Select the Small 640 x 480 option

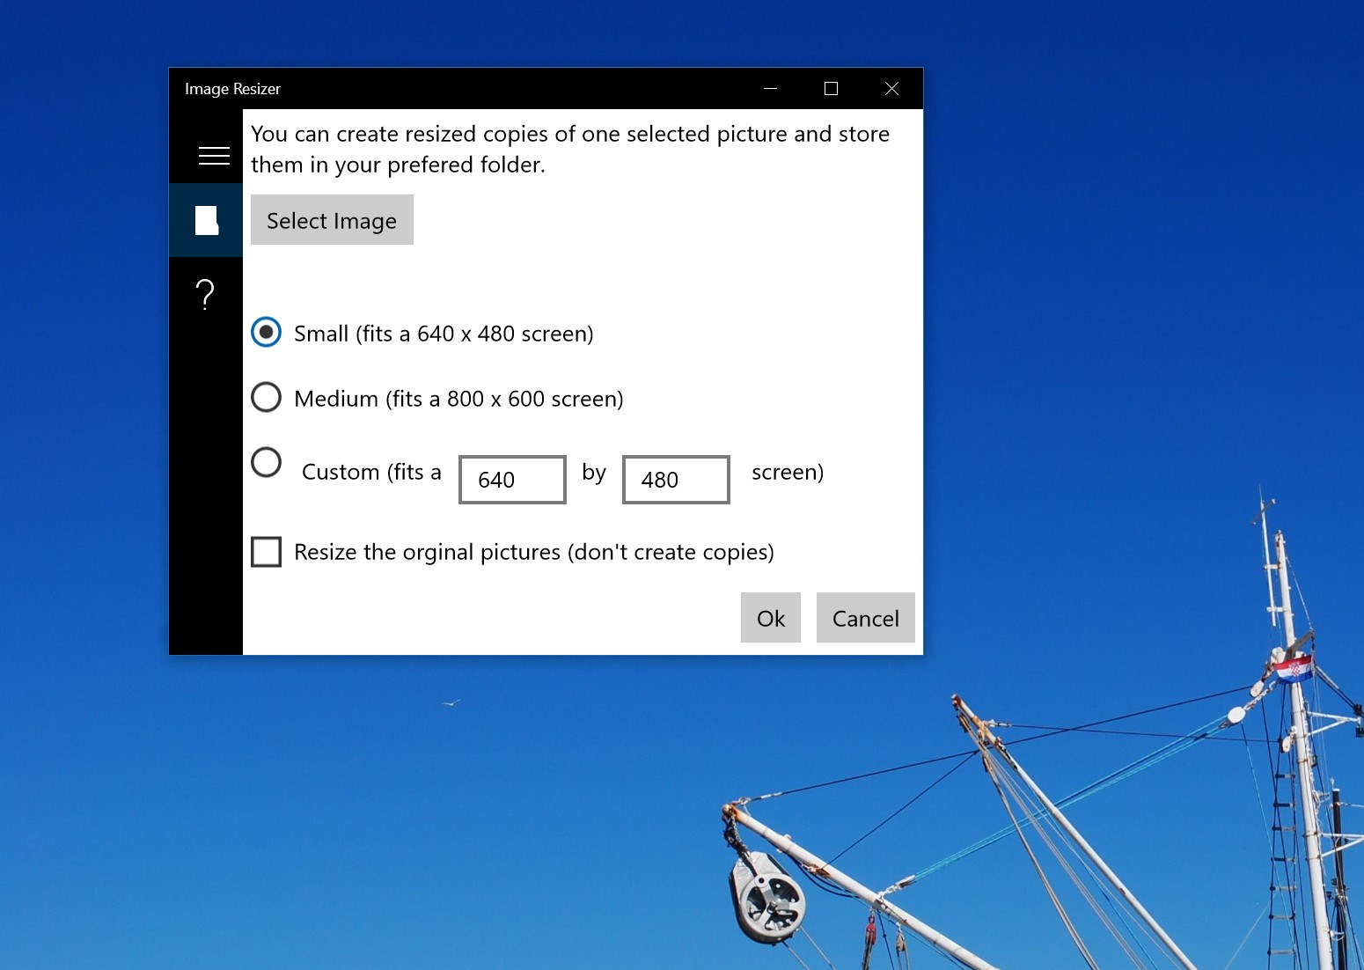coord(266,333)
